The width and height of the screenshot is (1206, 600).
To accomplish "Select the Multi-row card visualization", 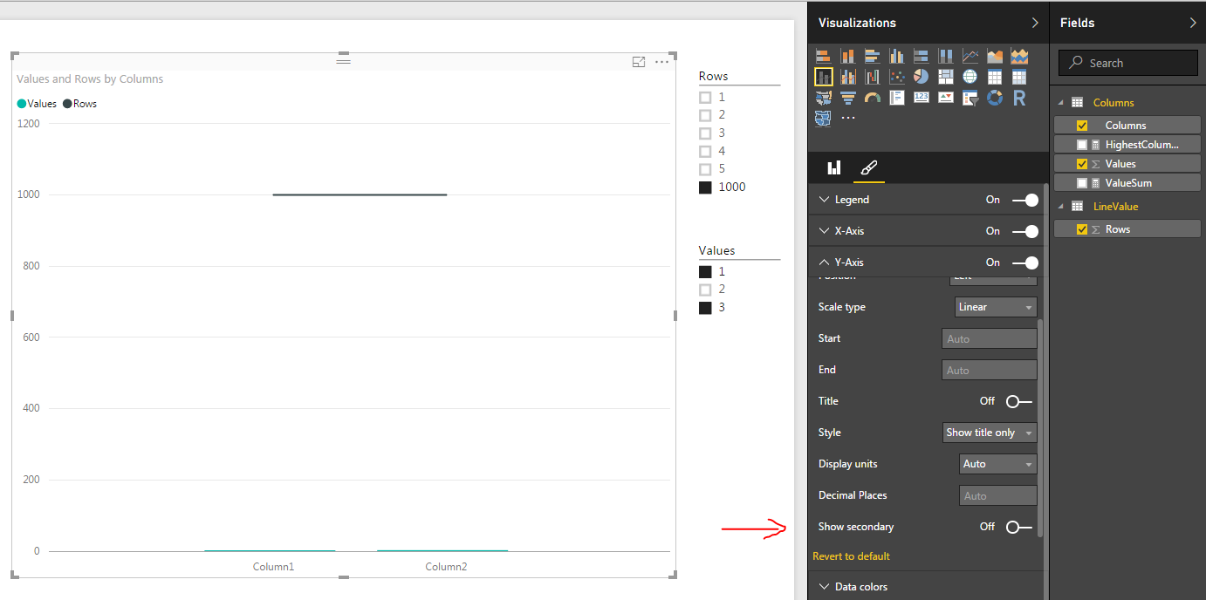I will [x=897, y=98].
